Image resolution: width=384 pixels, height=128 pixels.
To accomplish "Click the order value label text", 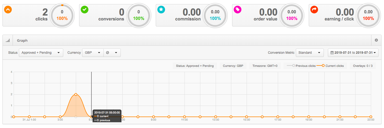I will [265, 19].
